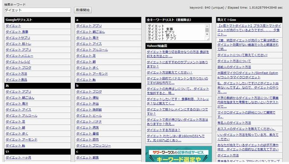Click the 検索キーワード search input field
289x164 pixels.
point(37,10)
